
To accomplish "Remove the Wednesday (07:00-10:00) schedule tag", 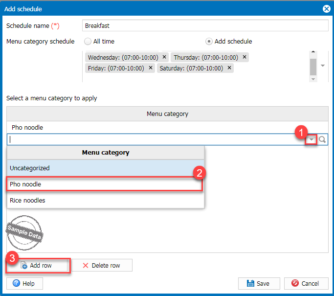I will pos(164,57).
